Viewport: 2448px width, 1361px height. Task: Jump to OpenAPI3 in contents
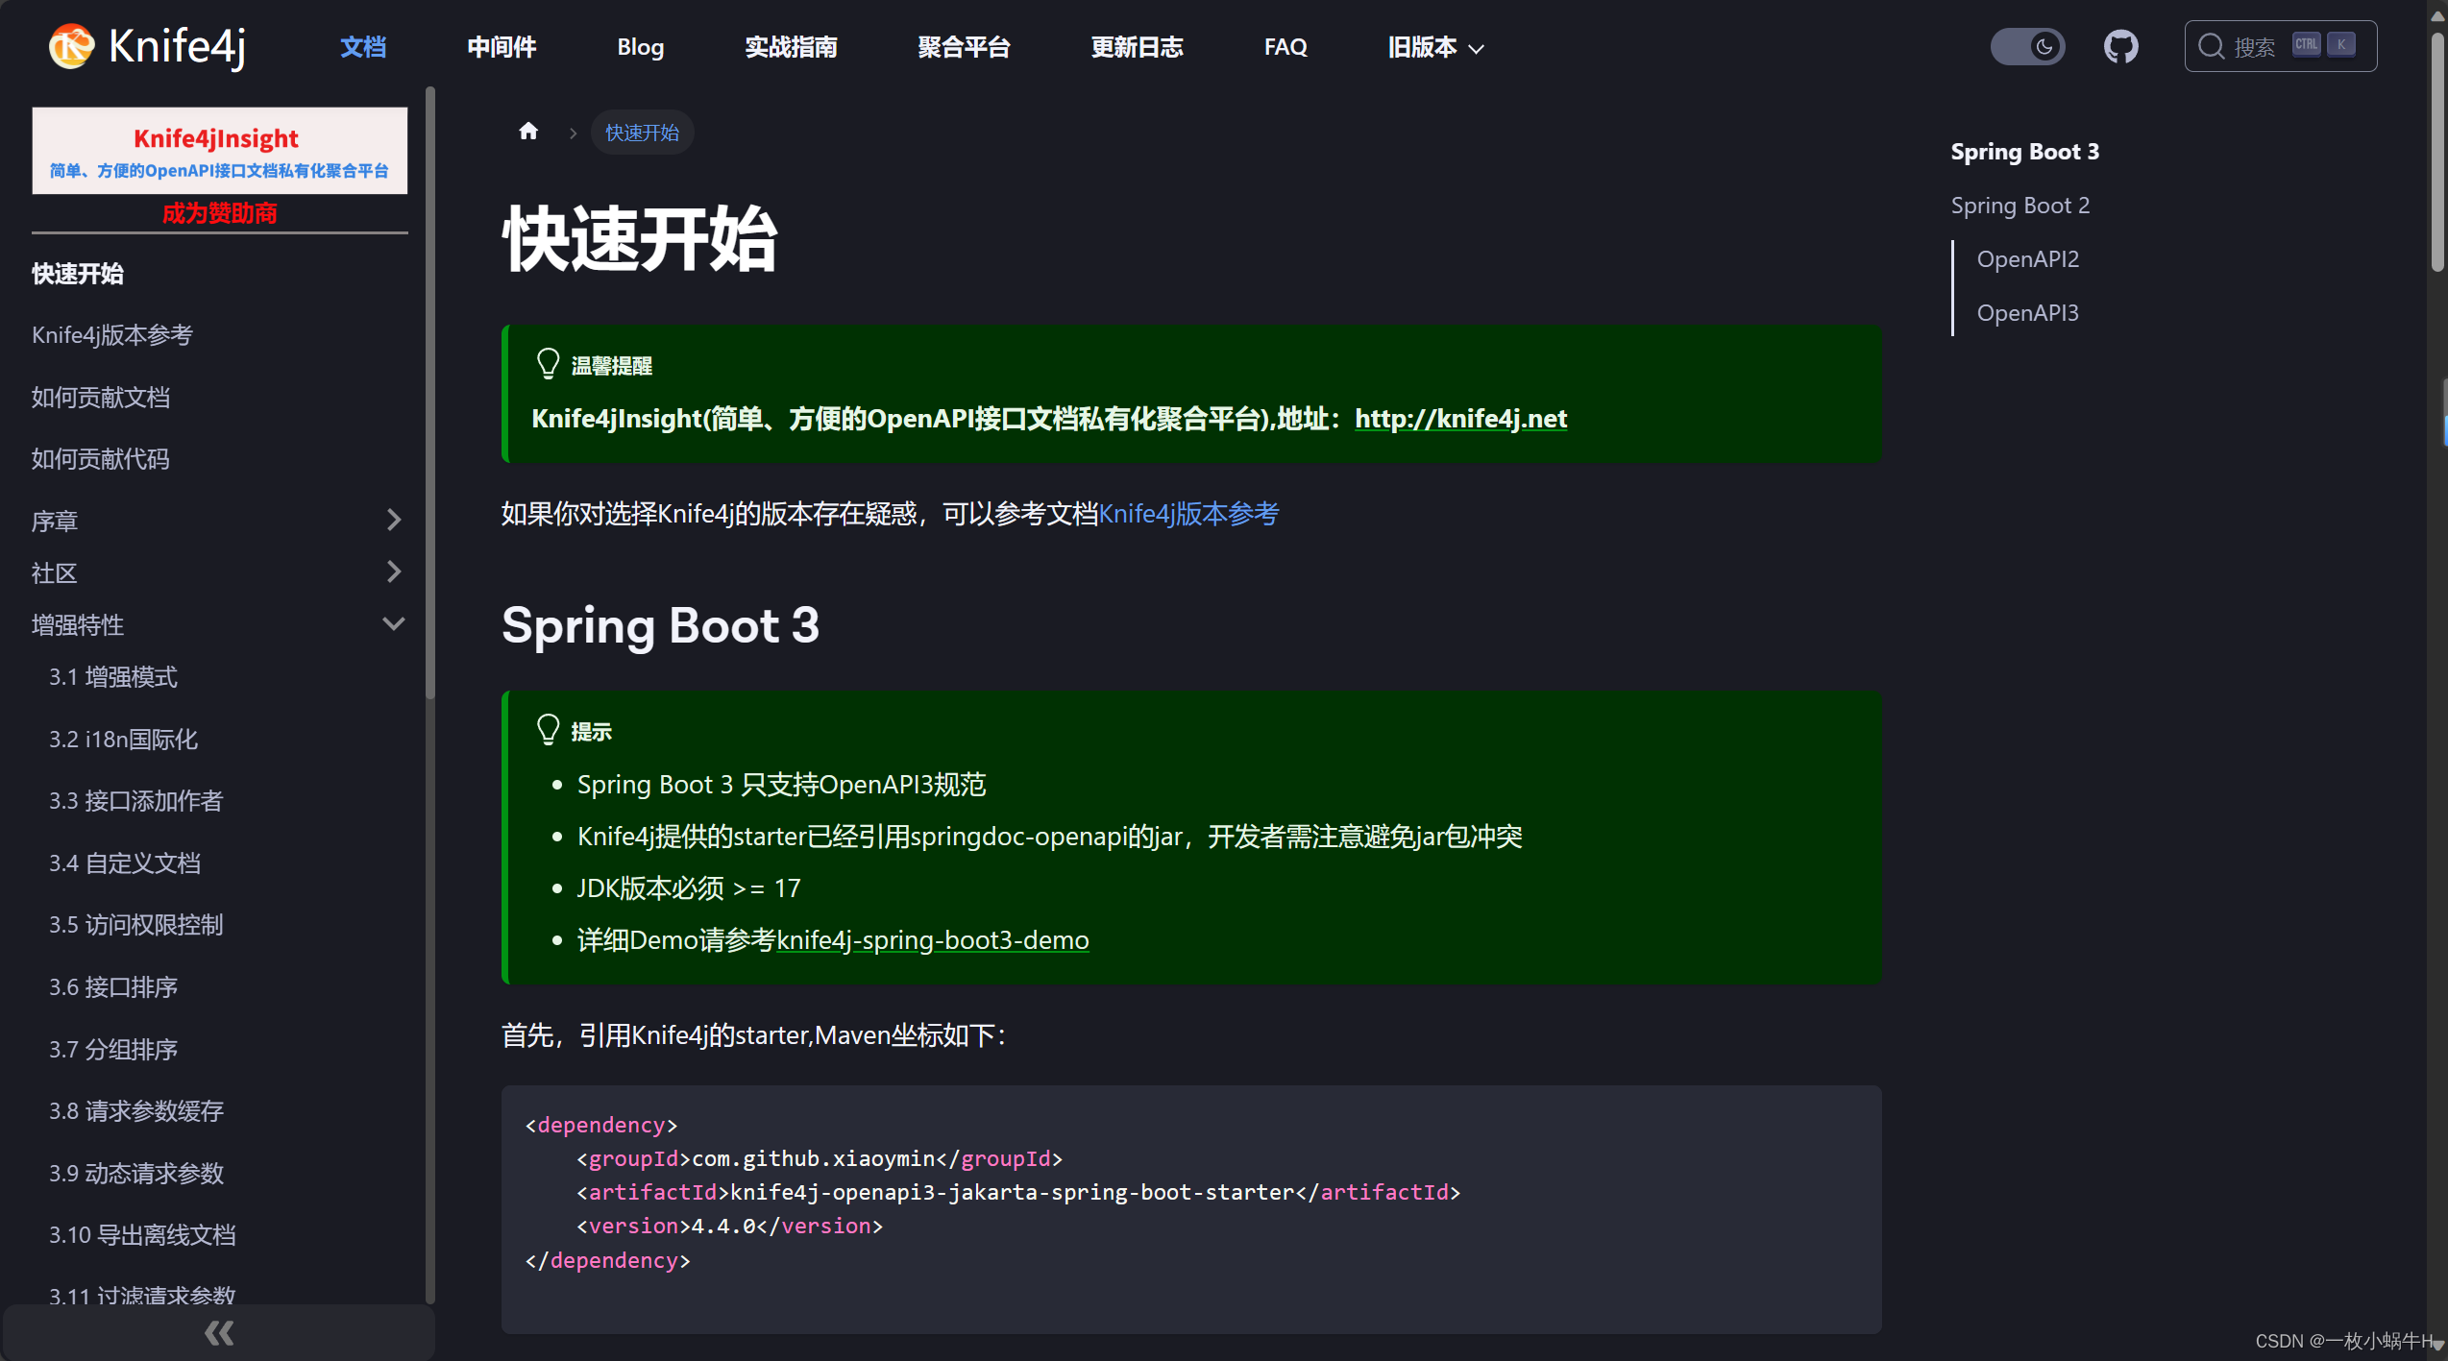pos(2027,313)
